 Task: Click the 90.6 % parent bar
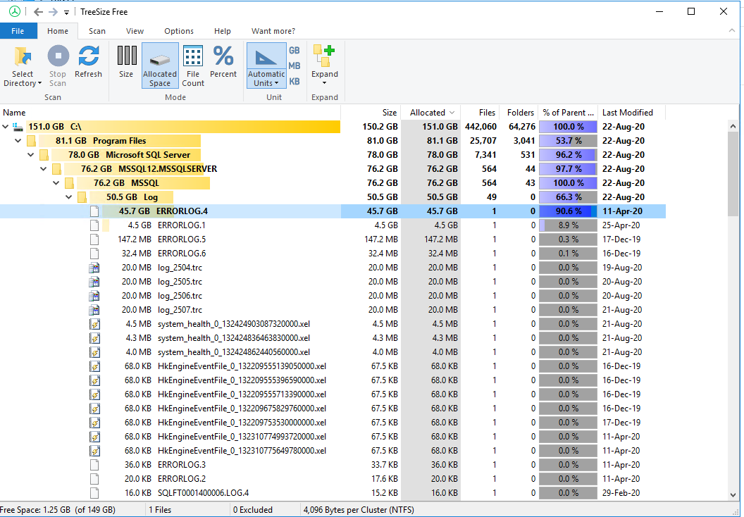pyautogui.click(x=568, y=211)
